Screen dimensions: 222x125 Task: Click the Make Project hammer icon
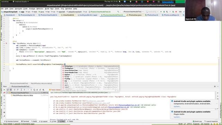118,11
